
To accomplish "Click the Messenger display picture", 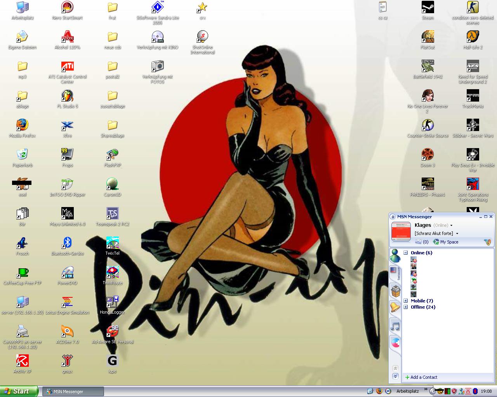I will click(x=401, y=231).
